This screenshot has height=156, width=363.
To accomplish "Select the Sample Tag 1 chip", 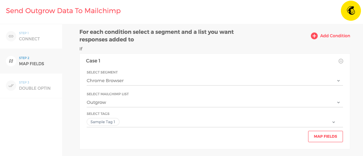I will [x=103, y=122].
